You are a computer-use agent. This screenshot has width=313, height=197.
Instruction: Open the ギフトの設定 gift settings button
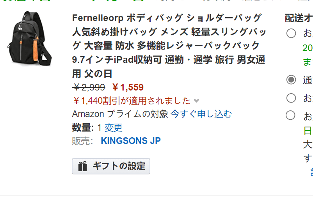tap(111, 166)
